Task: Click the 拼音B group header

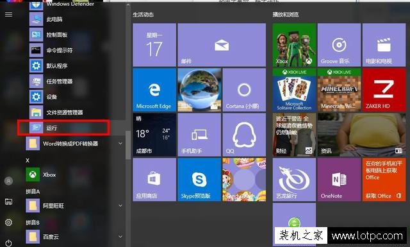Action: click(33, 223)
